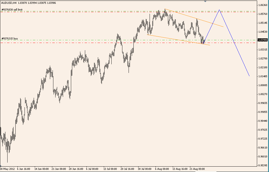Select the falling blue projection line
This screenshot has width=269, height=172.
click(x=234, y=43)
